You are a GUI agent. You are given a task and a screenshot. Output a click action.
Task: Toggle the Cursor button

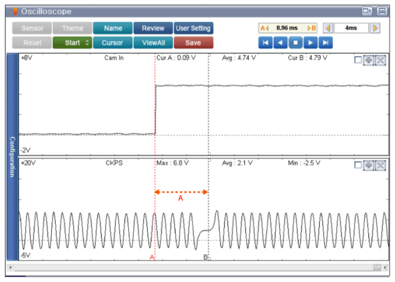[112, 42]
